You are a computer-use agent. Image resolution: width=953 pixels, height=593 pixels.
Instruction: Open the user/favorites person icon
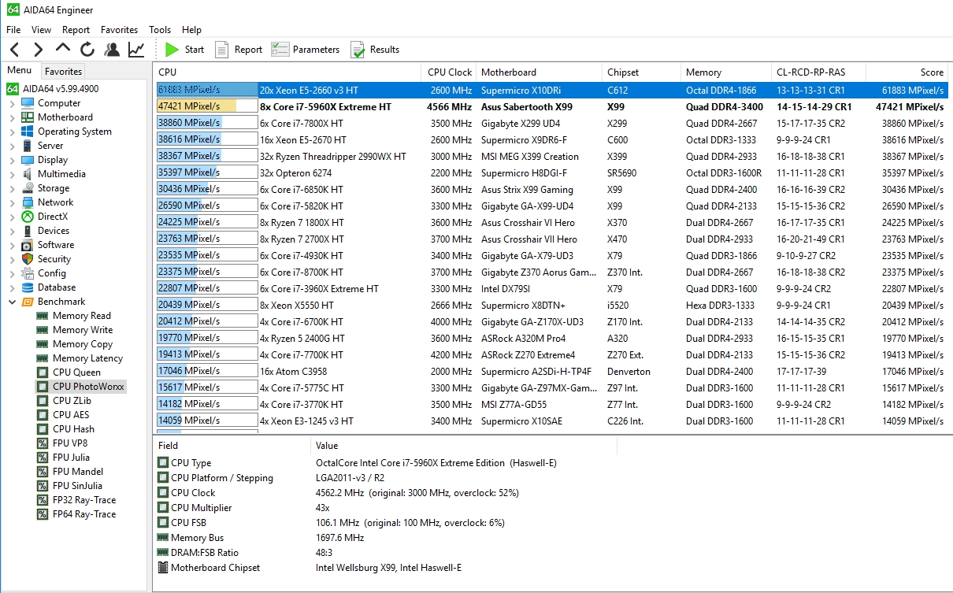112,50
